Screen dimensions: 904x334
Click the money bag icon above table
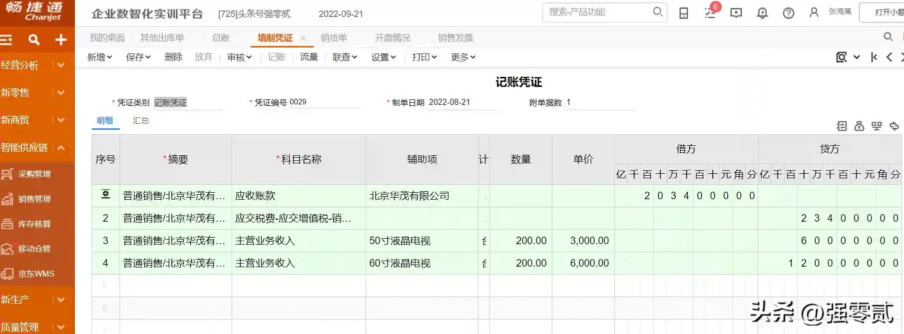coord(859,126)
